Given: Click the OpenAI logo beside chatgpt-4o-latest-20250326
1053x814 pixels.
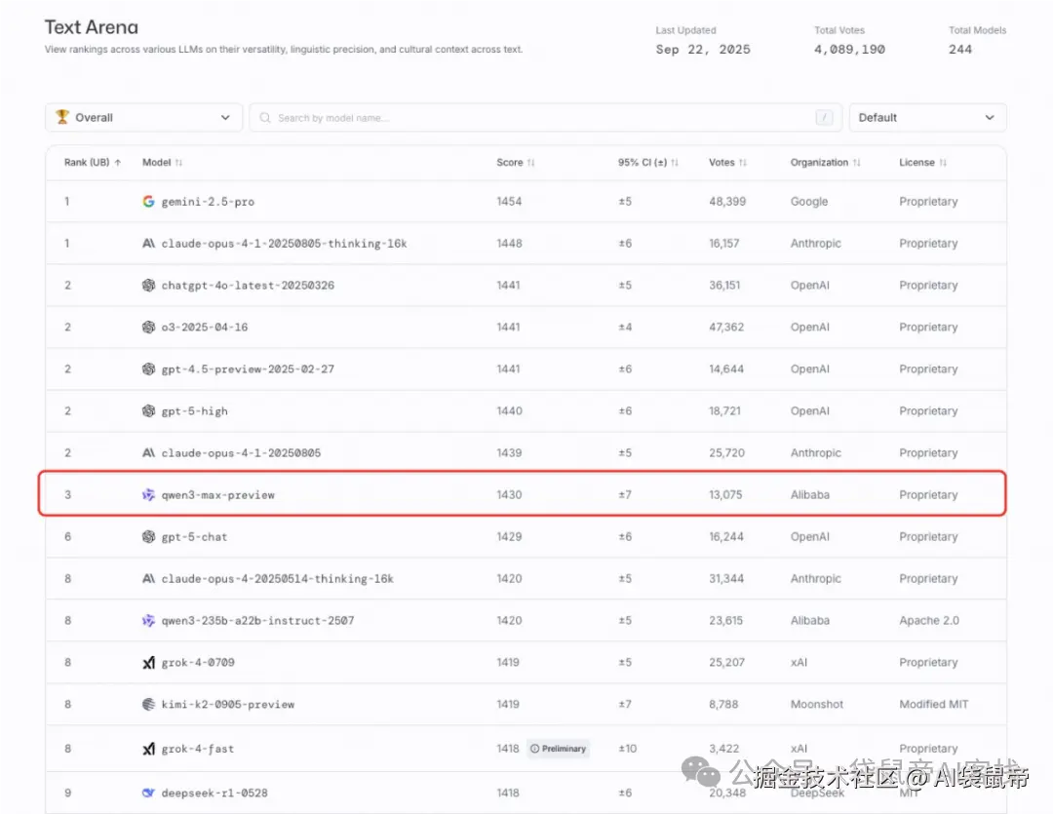Looking at the screenshot, I should (x=148, y=286).
